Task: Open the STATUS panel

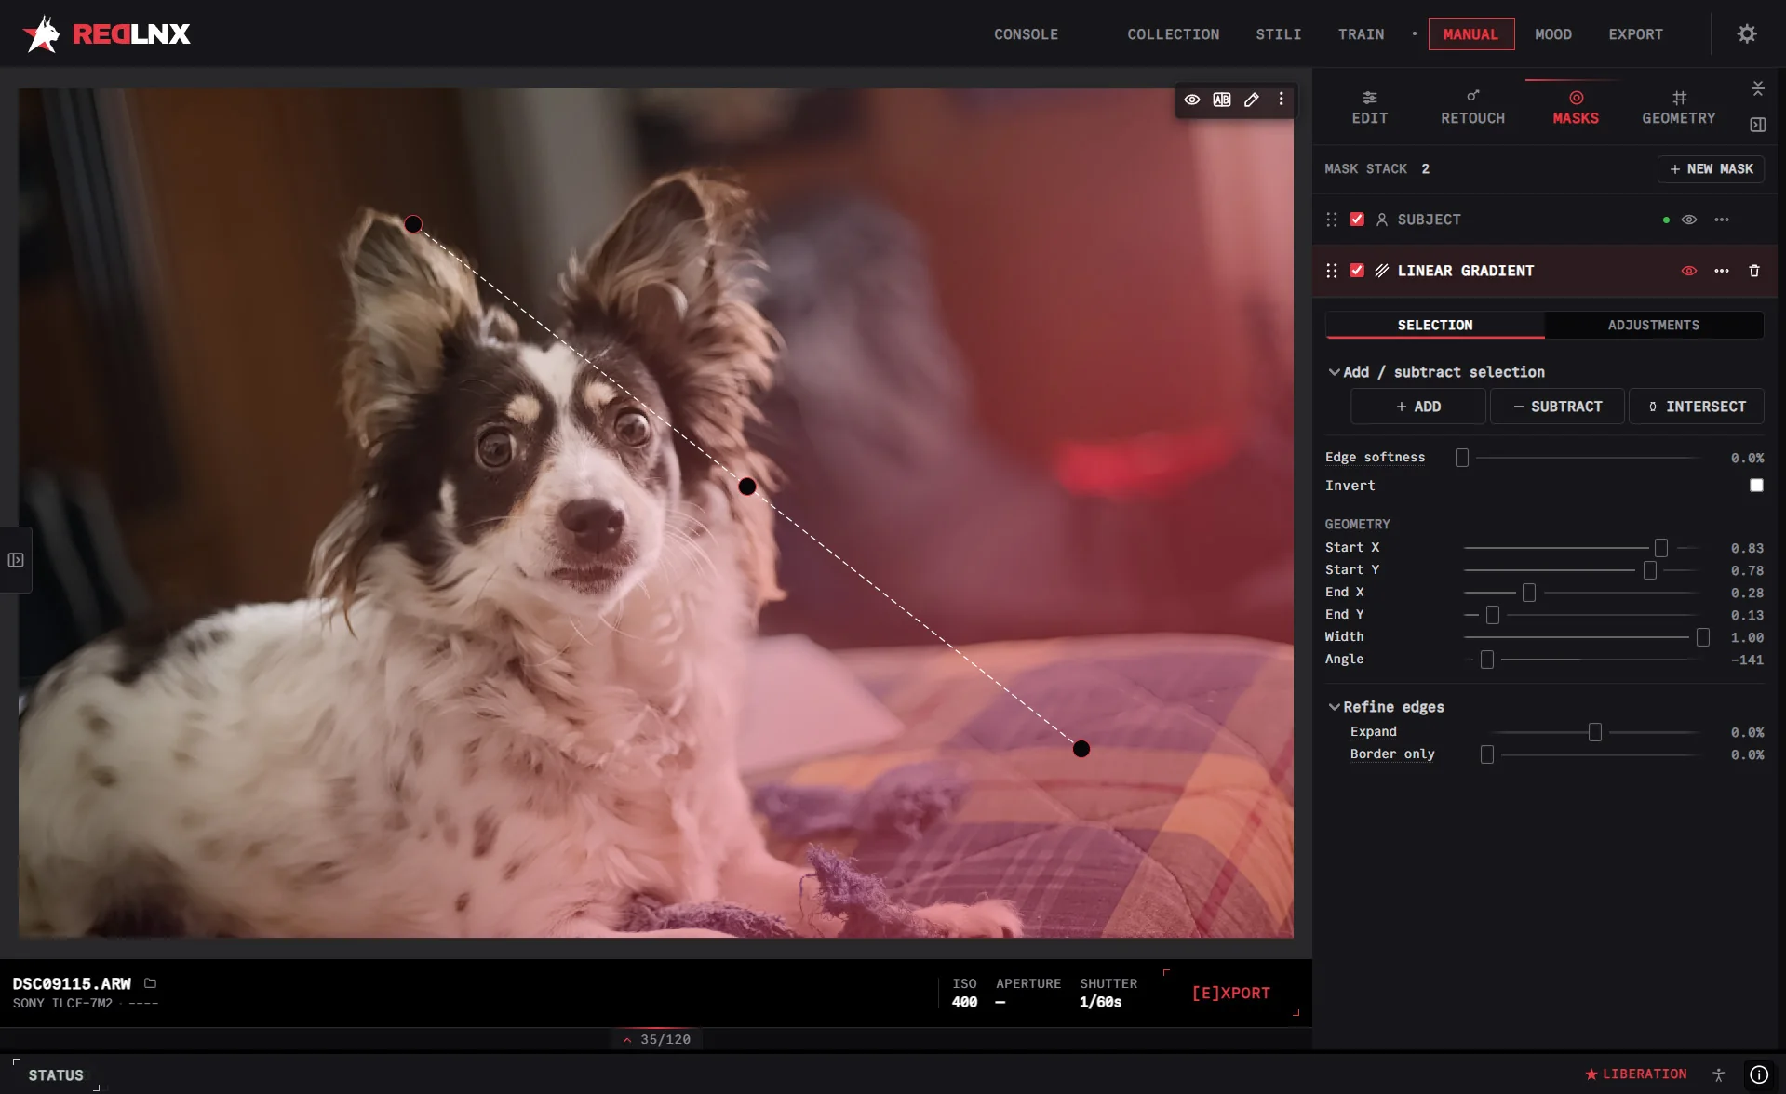Action: (x=56, y=1075)
